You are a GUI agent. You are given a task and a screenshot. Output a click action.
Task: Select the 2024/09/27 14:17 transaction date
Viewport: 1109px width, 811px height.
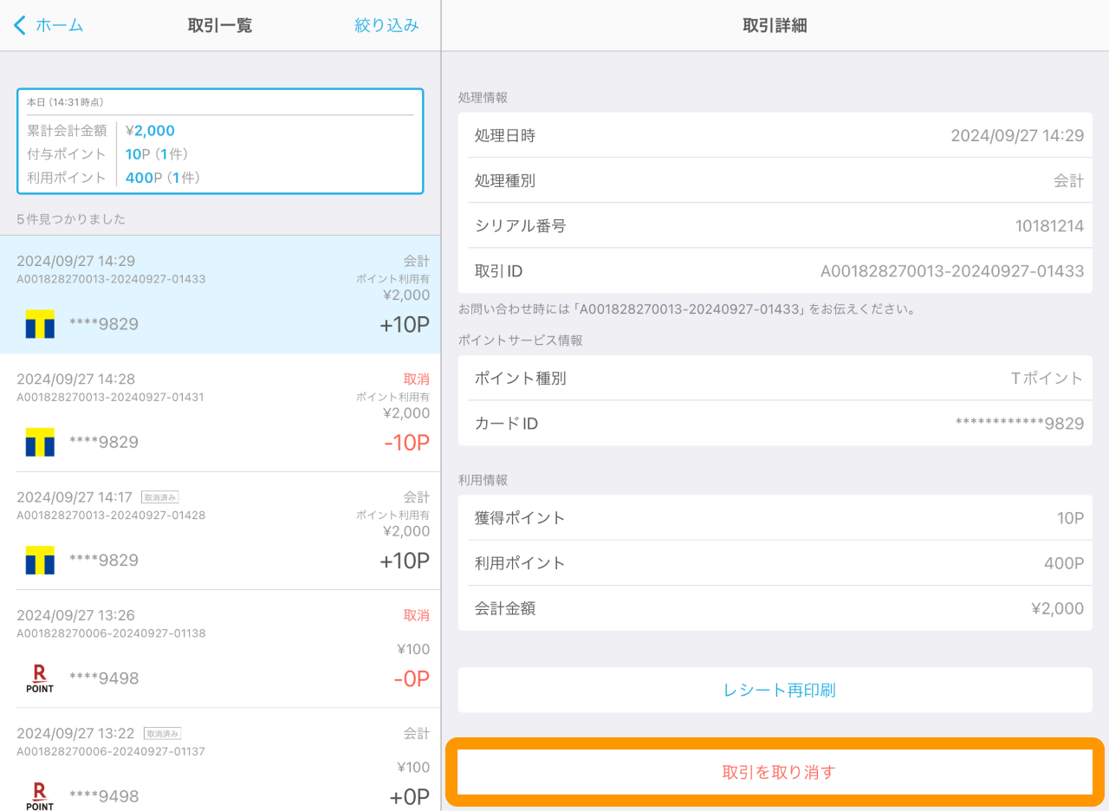click(75, 497)
